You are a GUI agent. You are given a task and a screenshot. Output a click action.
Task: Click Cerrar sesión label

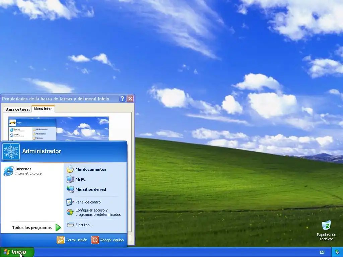[76, 240]
